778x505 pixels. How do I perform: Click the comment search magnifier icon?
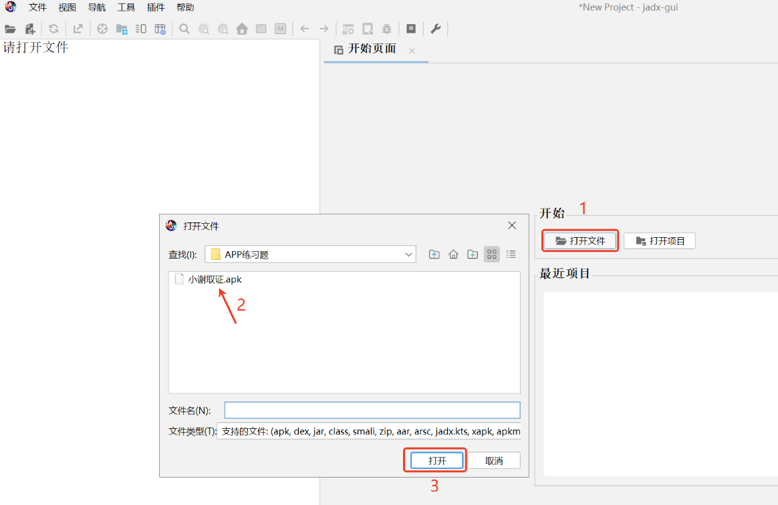pos(223,29)
